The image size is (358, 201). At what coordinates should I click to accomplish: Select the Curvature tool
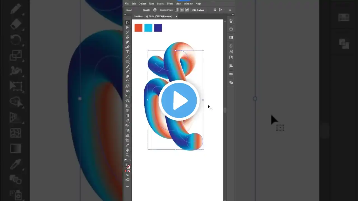[x=128, y=47]
